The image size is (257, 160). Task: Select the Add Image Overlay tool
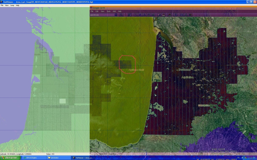coord(149,15)
